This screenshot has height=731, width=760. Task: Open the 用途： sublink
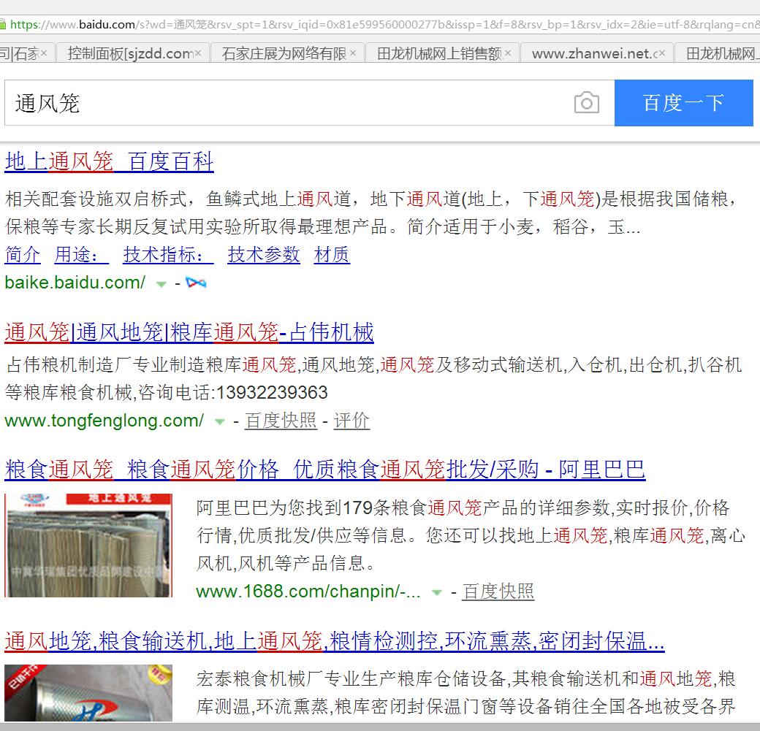click(x=81, y=254)
